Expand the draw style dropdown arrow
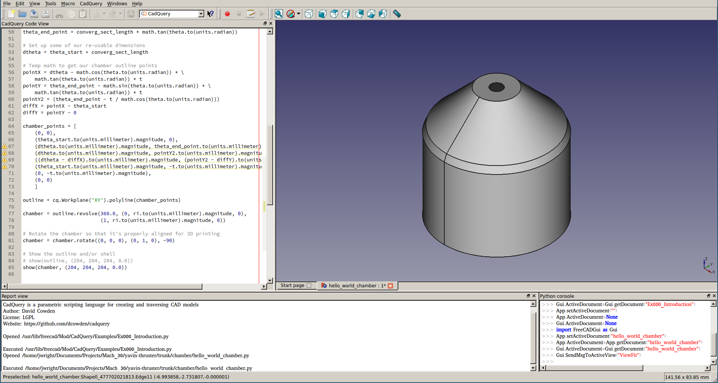The image size is (718, 383). click(x=299, y=14)
